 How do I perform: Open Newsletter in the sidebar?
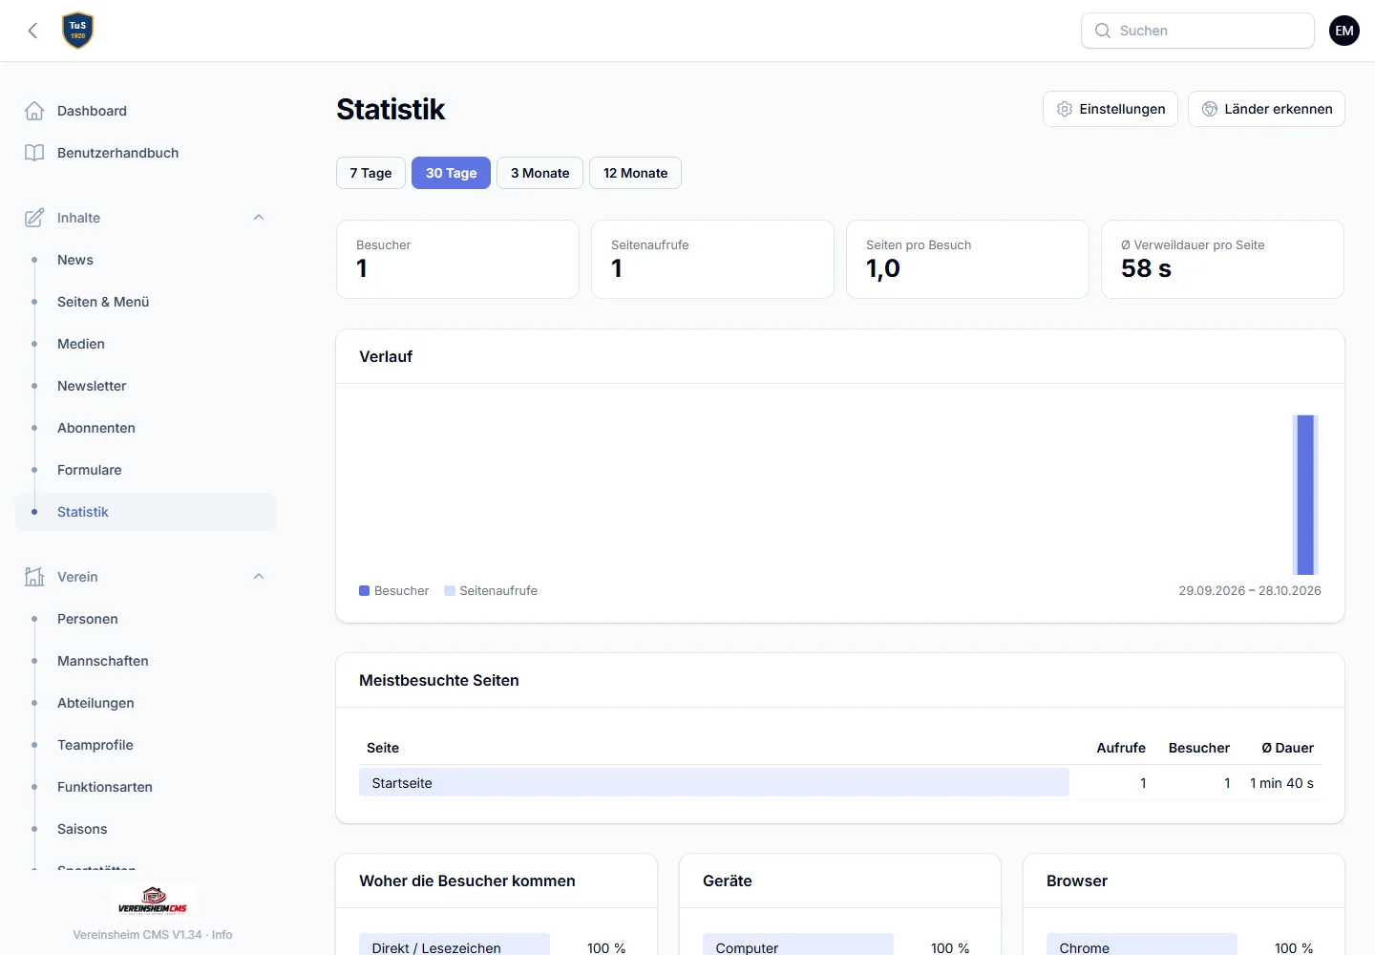92,386
